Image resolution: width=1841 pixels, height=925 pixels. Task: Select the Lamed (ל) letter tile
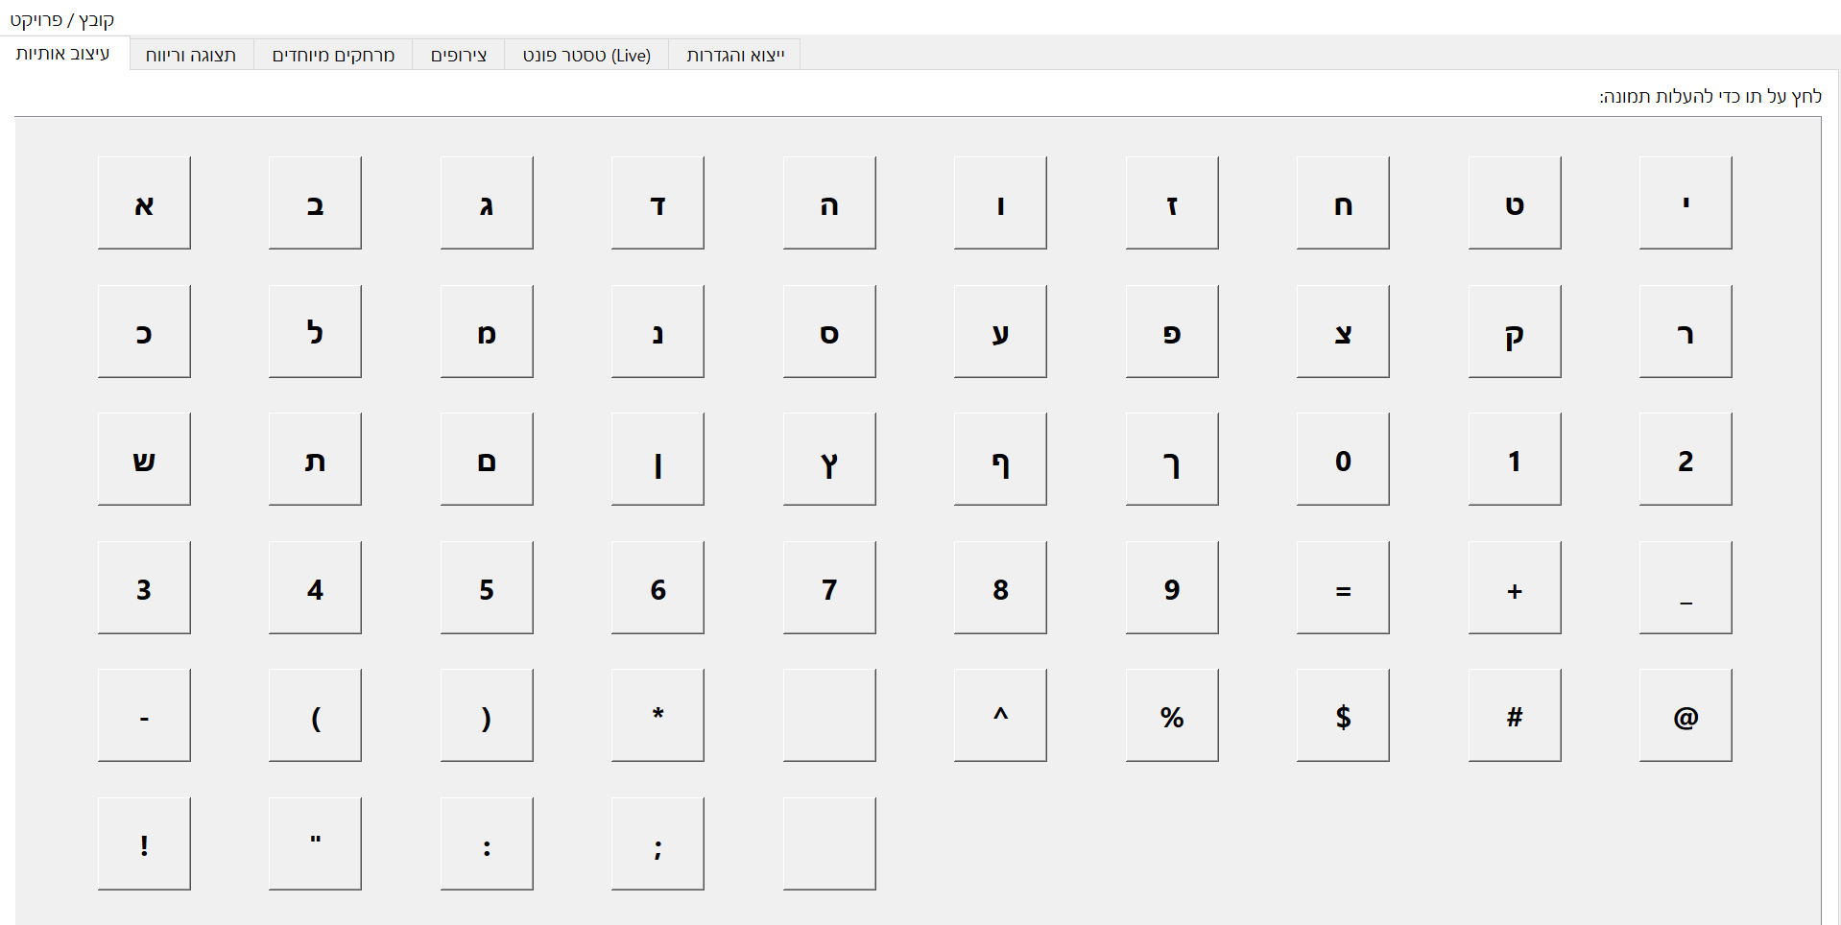pyautogui.click(x=315, y=332)
